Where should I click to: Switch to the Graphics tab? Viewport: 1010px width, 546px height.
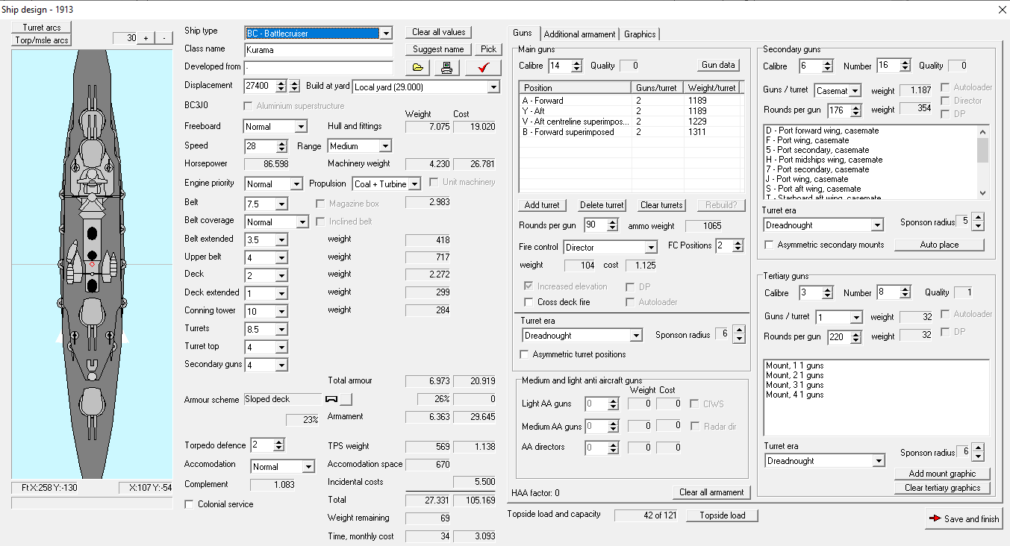[640, 34]
